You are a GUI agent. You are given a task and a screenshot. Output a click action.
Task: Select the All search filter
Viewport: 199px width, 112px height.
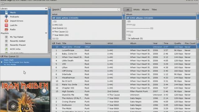[x=128, y=10]
